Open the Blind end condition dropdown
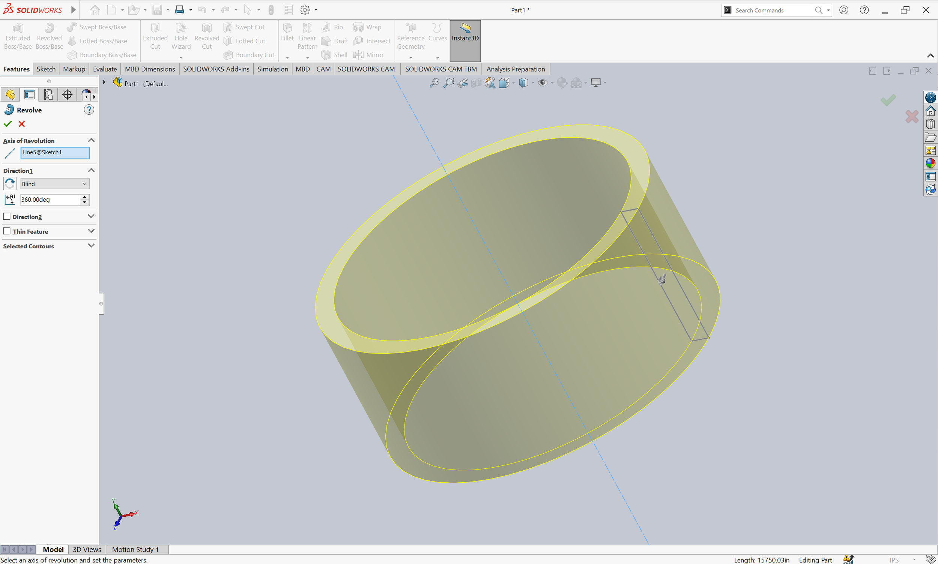Screen dimensions: 938x564 [55, 184]
